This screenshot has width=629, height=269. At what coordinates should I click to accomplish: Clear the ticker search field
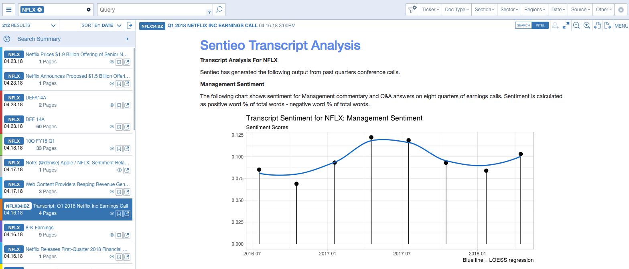[89, 10]
